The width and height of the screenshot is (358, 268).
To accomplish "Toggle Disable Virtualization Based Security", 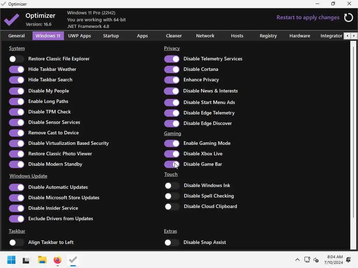I will pos(16,143).
